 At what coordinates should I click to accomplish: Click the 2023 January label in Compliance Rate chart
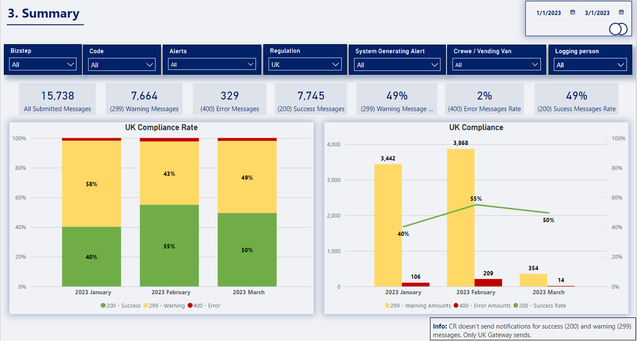(x=93, y=292)
